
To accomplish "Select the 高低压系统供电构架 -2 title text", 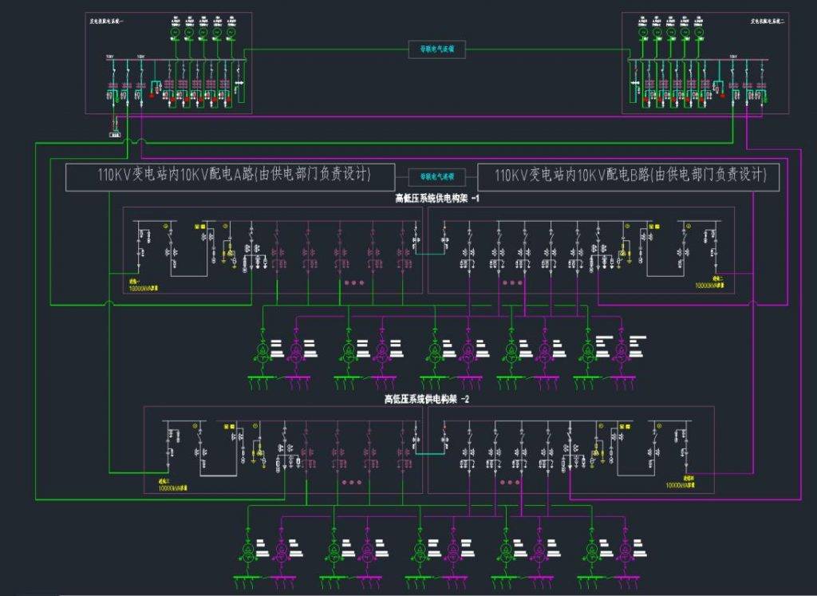I will point(427,399).
